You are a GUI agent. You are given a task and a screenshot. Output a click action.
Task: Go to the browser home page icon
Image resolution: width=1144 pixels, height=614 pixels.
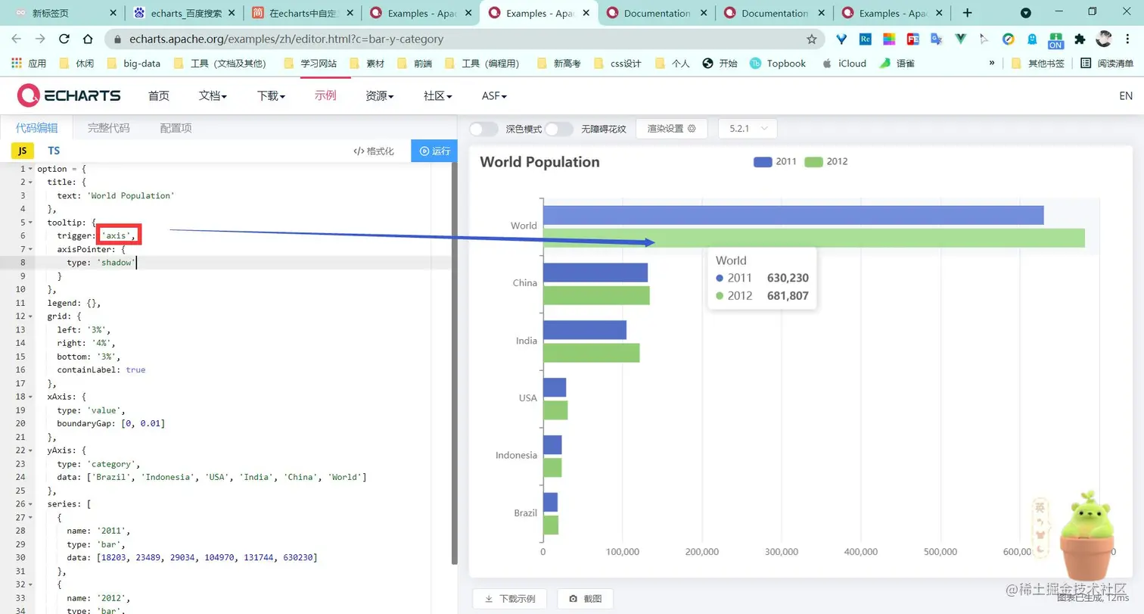pyautogui.click(x=89, y=39)
